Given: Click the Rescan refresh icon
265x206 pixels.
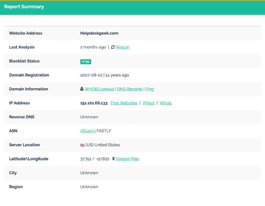Looking at the screenshot, I should pyautogui.click(x=113, y=47).
